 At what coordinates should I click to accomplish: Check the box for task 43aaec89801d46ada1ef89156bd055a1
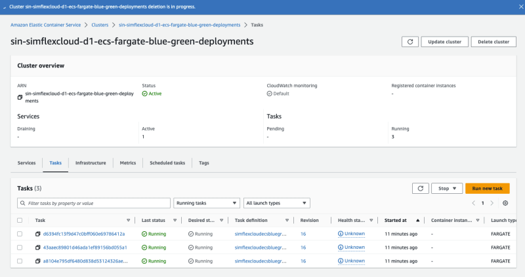tap(20, 248)
